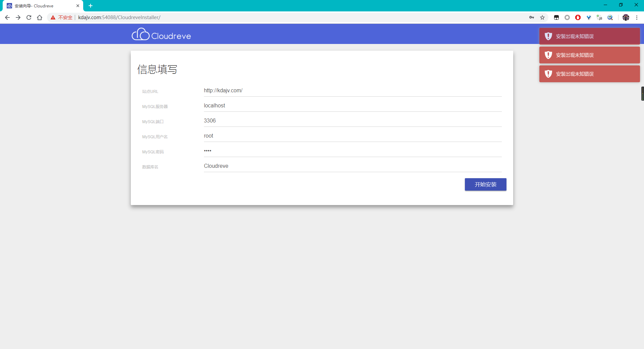Click the MySQL用户名 label

click(155, 137)
